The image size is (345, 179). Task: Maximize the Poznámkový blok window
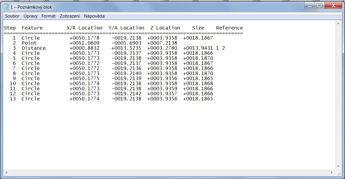[x=319, y=6]
